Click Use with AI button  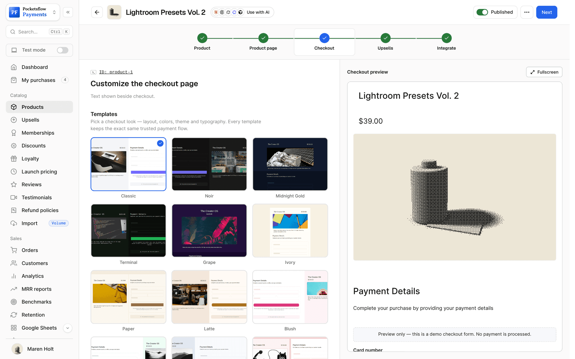[242, 12]
